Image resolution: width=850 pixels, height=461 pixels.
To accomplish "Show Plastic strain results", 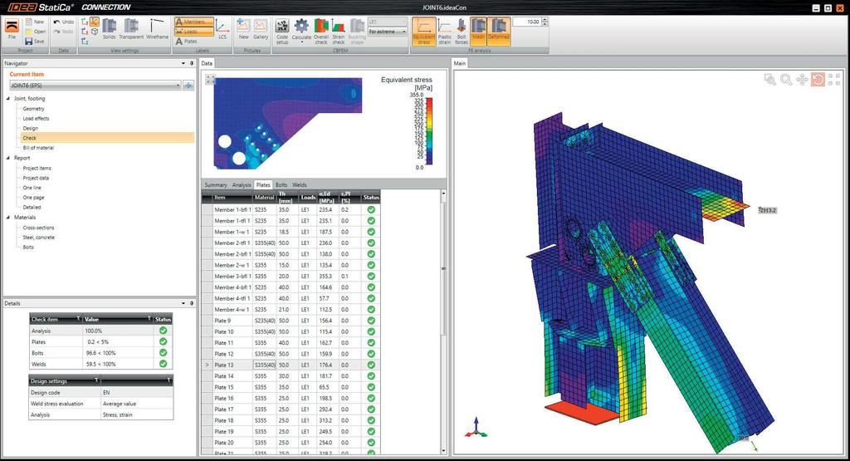I will pyautogui.click(x=445, y=32).
